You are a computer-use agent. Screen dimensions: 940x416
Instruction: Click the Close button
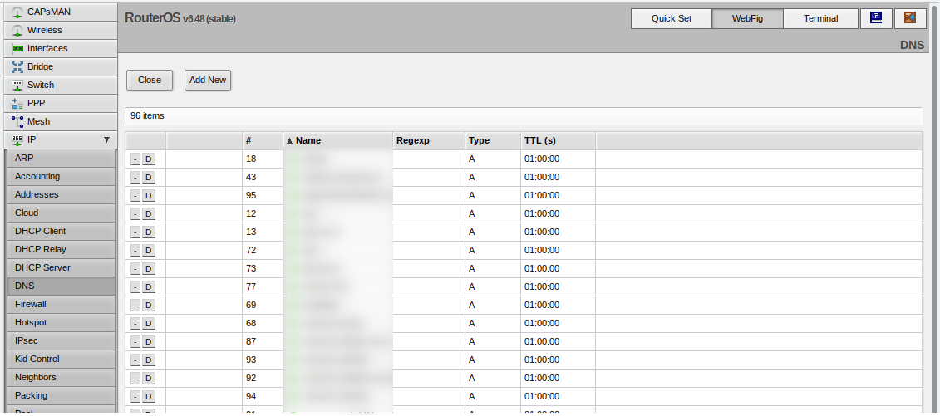point(150,81)
